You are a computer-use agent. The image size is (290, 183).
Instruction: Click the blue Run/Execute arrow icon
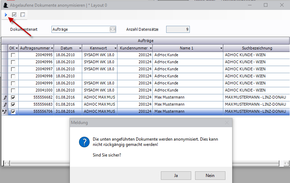[6, 14]
